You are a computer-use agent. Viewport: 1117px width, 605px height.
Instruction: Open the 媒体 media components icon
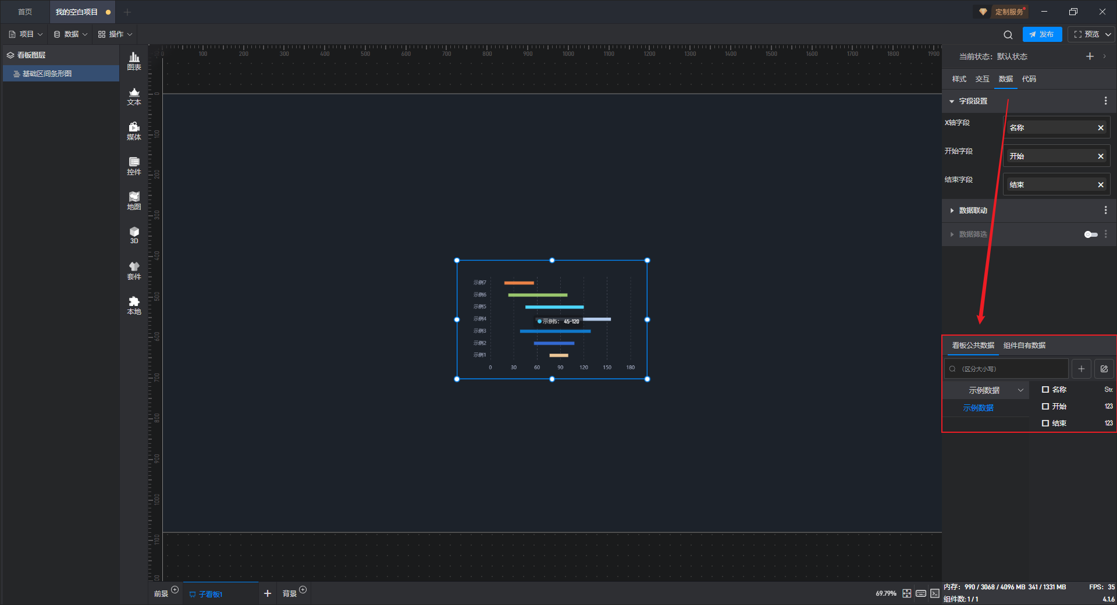point(134,131)
